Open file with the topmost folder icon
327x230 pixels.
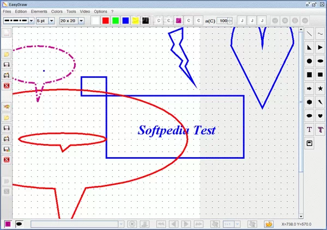tap(7, 54)
